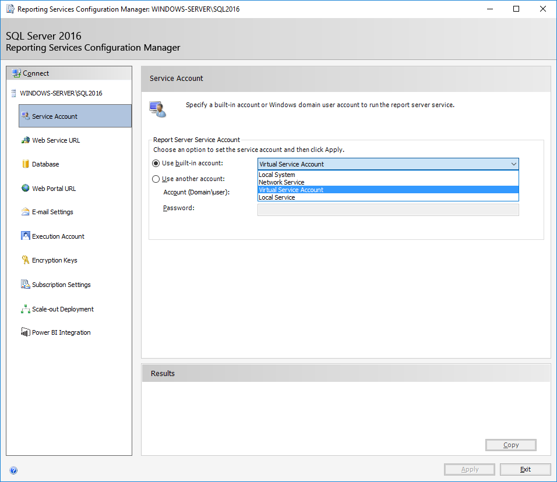
Task: Collapse the built-in account combo box arrow
Action: coord(513,164)
